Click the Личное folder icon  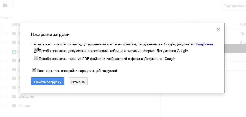(x=14, y=105)
